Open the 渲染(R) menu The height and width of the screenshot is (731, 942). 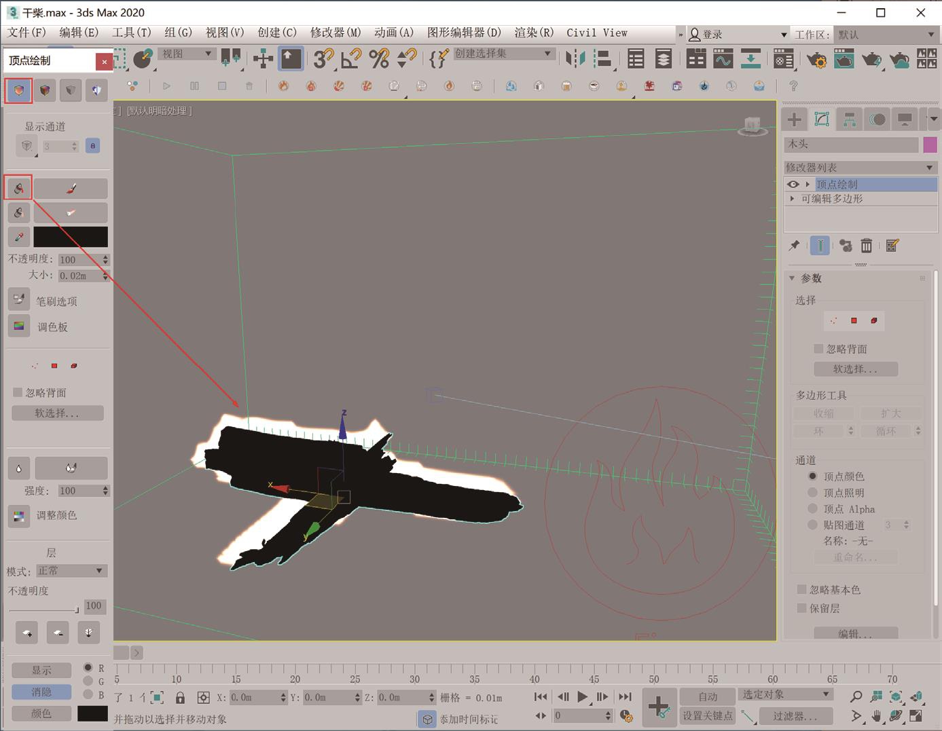tap(534, 33)
